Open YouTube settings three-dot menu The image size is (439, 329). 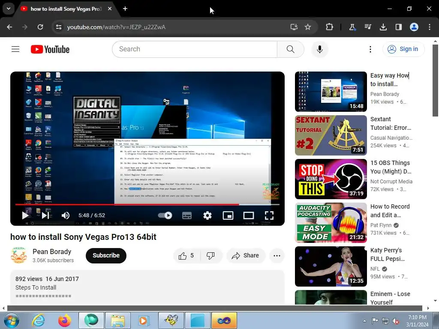pos(370,49)
